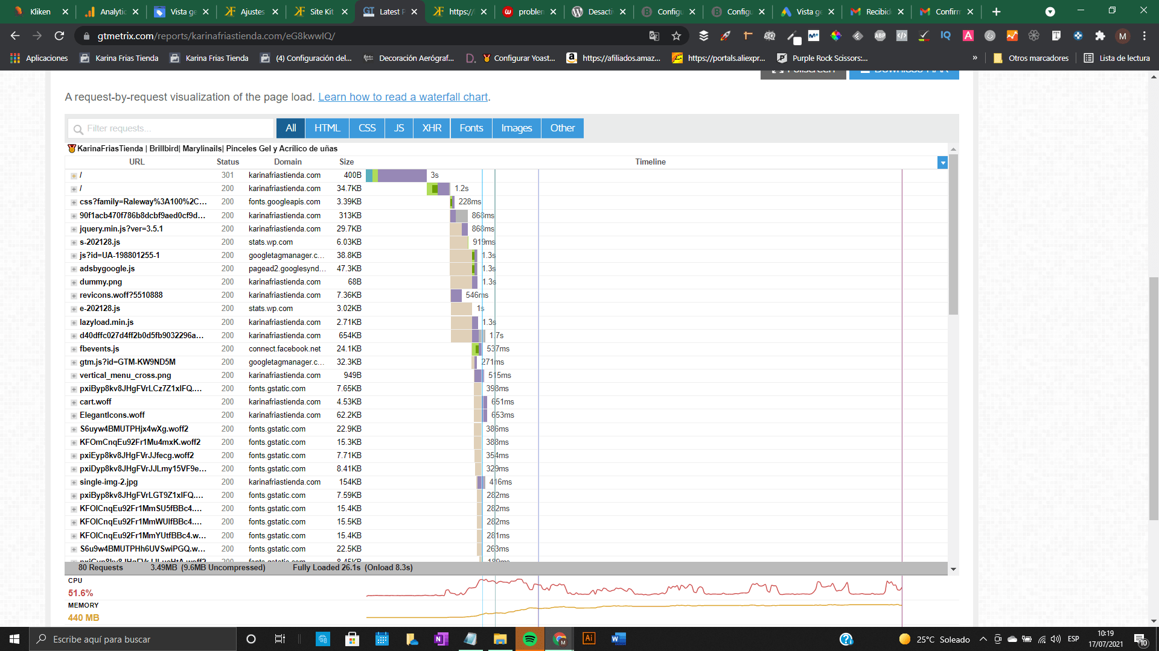Screen dimensions: 1159x651
Task: Open Task View in the taskbar
Action: (x=280, y=639)
